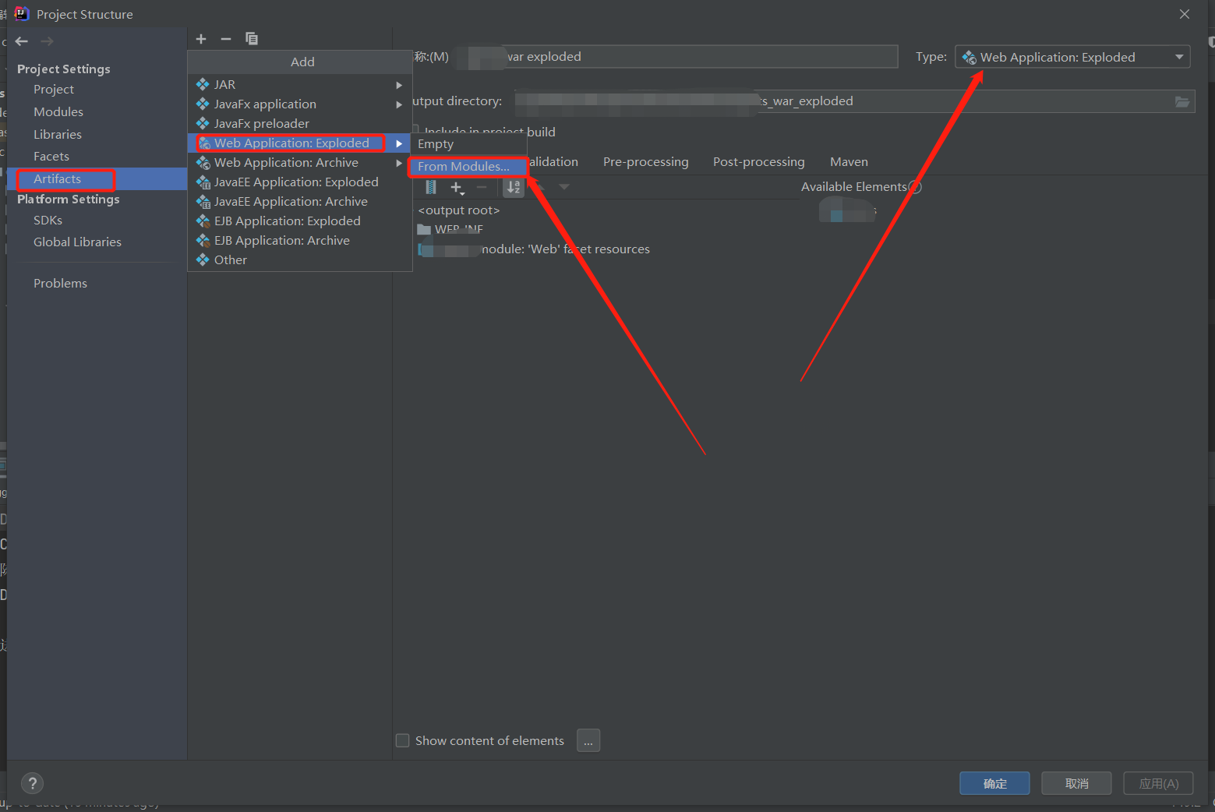Viewport: 1215px width, 812px height.
Task: Expand the Web Application: Exploded submenu arrow
Action: [399, 143]
